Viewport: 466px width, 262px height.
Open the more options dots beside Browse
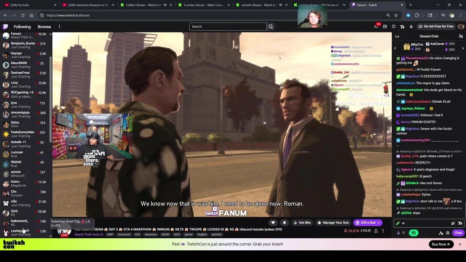click(59, 27)
